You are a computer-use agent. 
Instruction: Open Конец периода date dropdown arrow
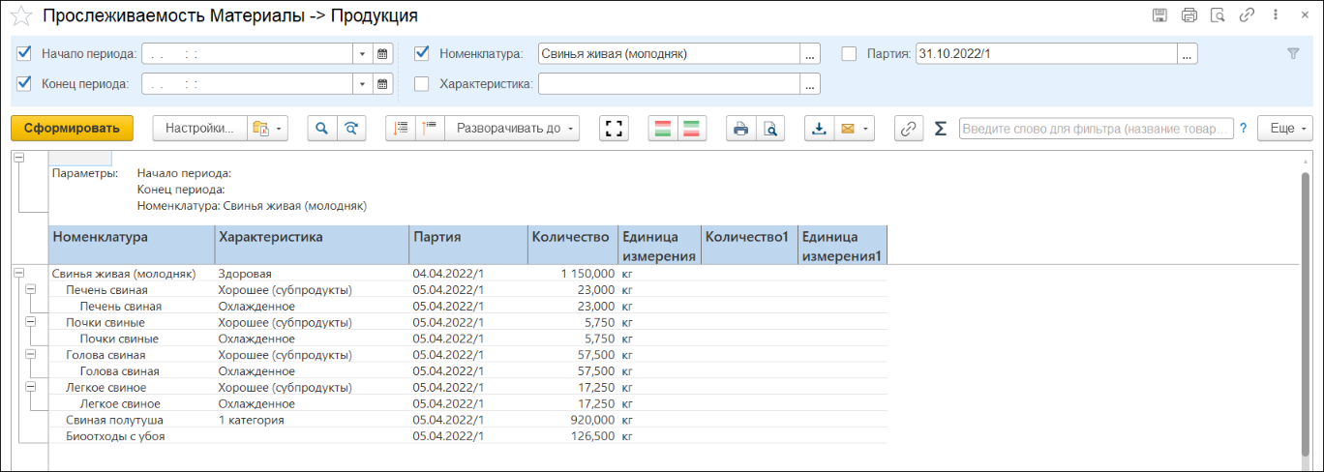coord(362,84)
